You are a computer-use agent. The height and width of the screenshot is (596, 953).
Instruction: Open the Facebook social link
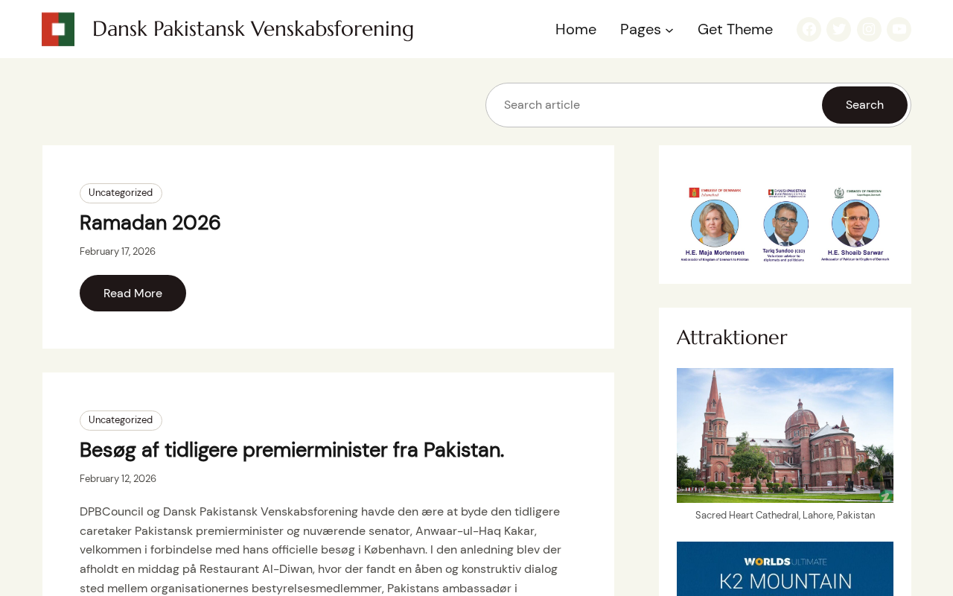[x=809, y=29]
